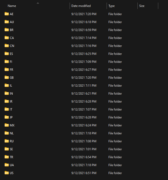The image size is (168, 180).
Task: Select the IR folder icon
Action: [x=7, y=101]
